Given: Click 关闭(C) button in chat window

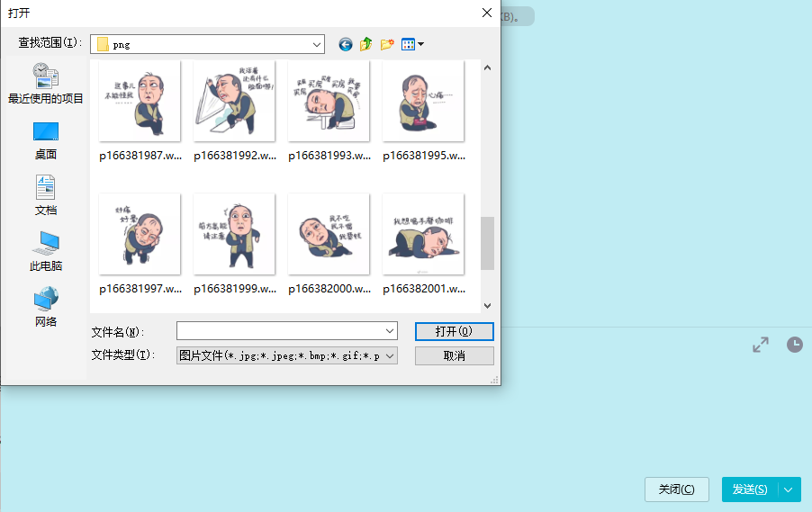Looking at the screenshot, I should tap(677, 490).
